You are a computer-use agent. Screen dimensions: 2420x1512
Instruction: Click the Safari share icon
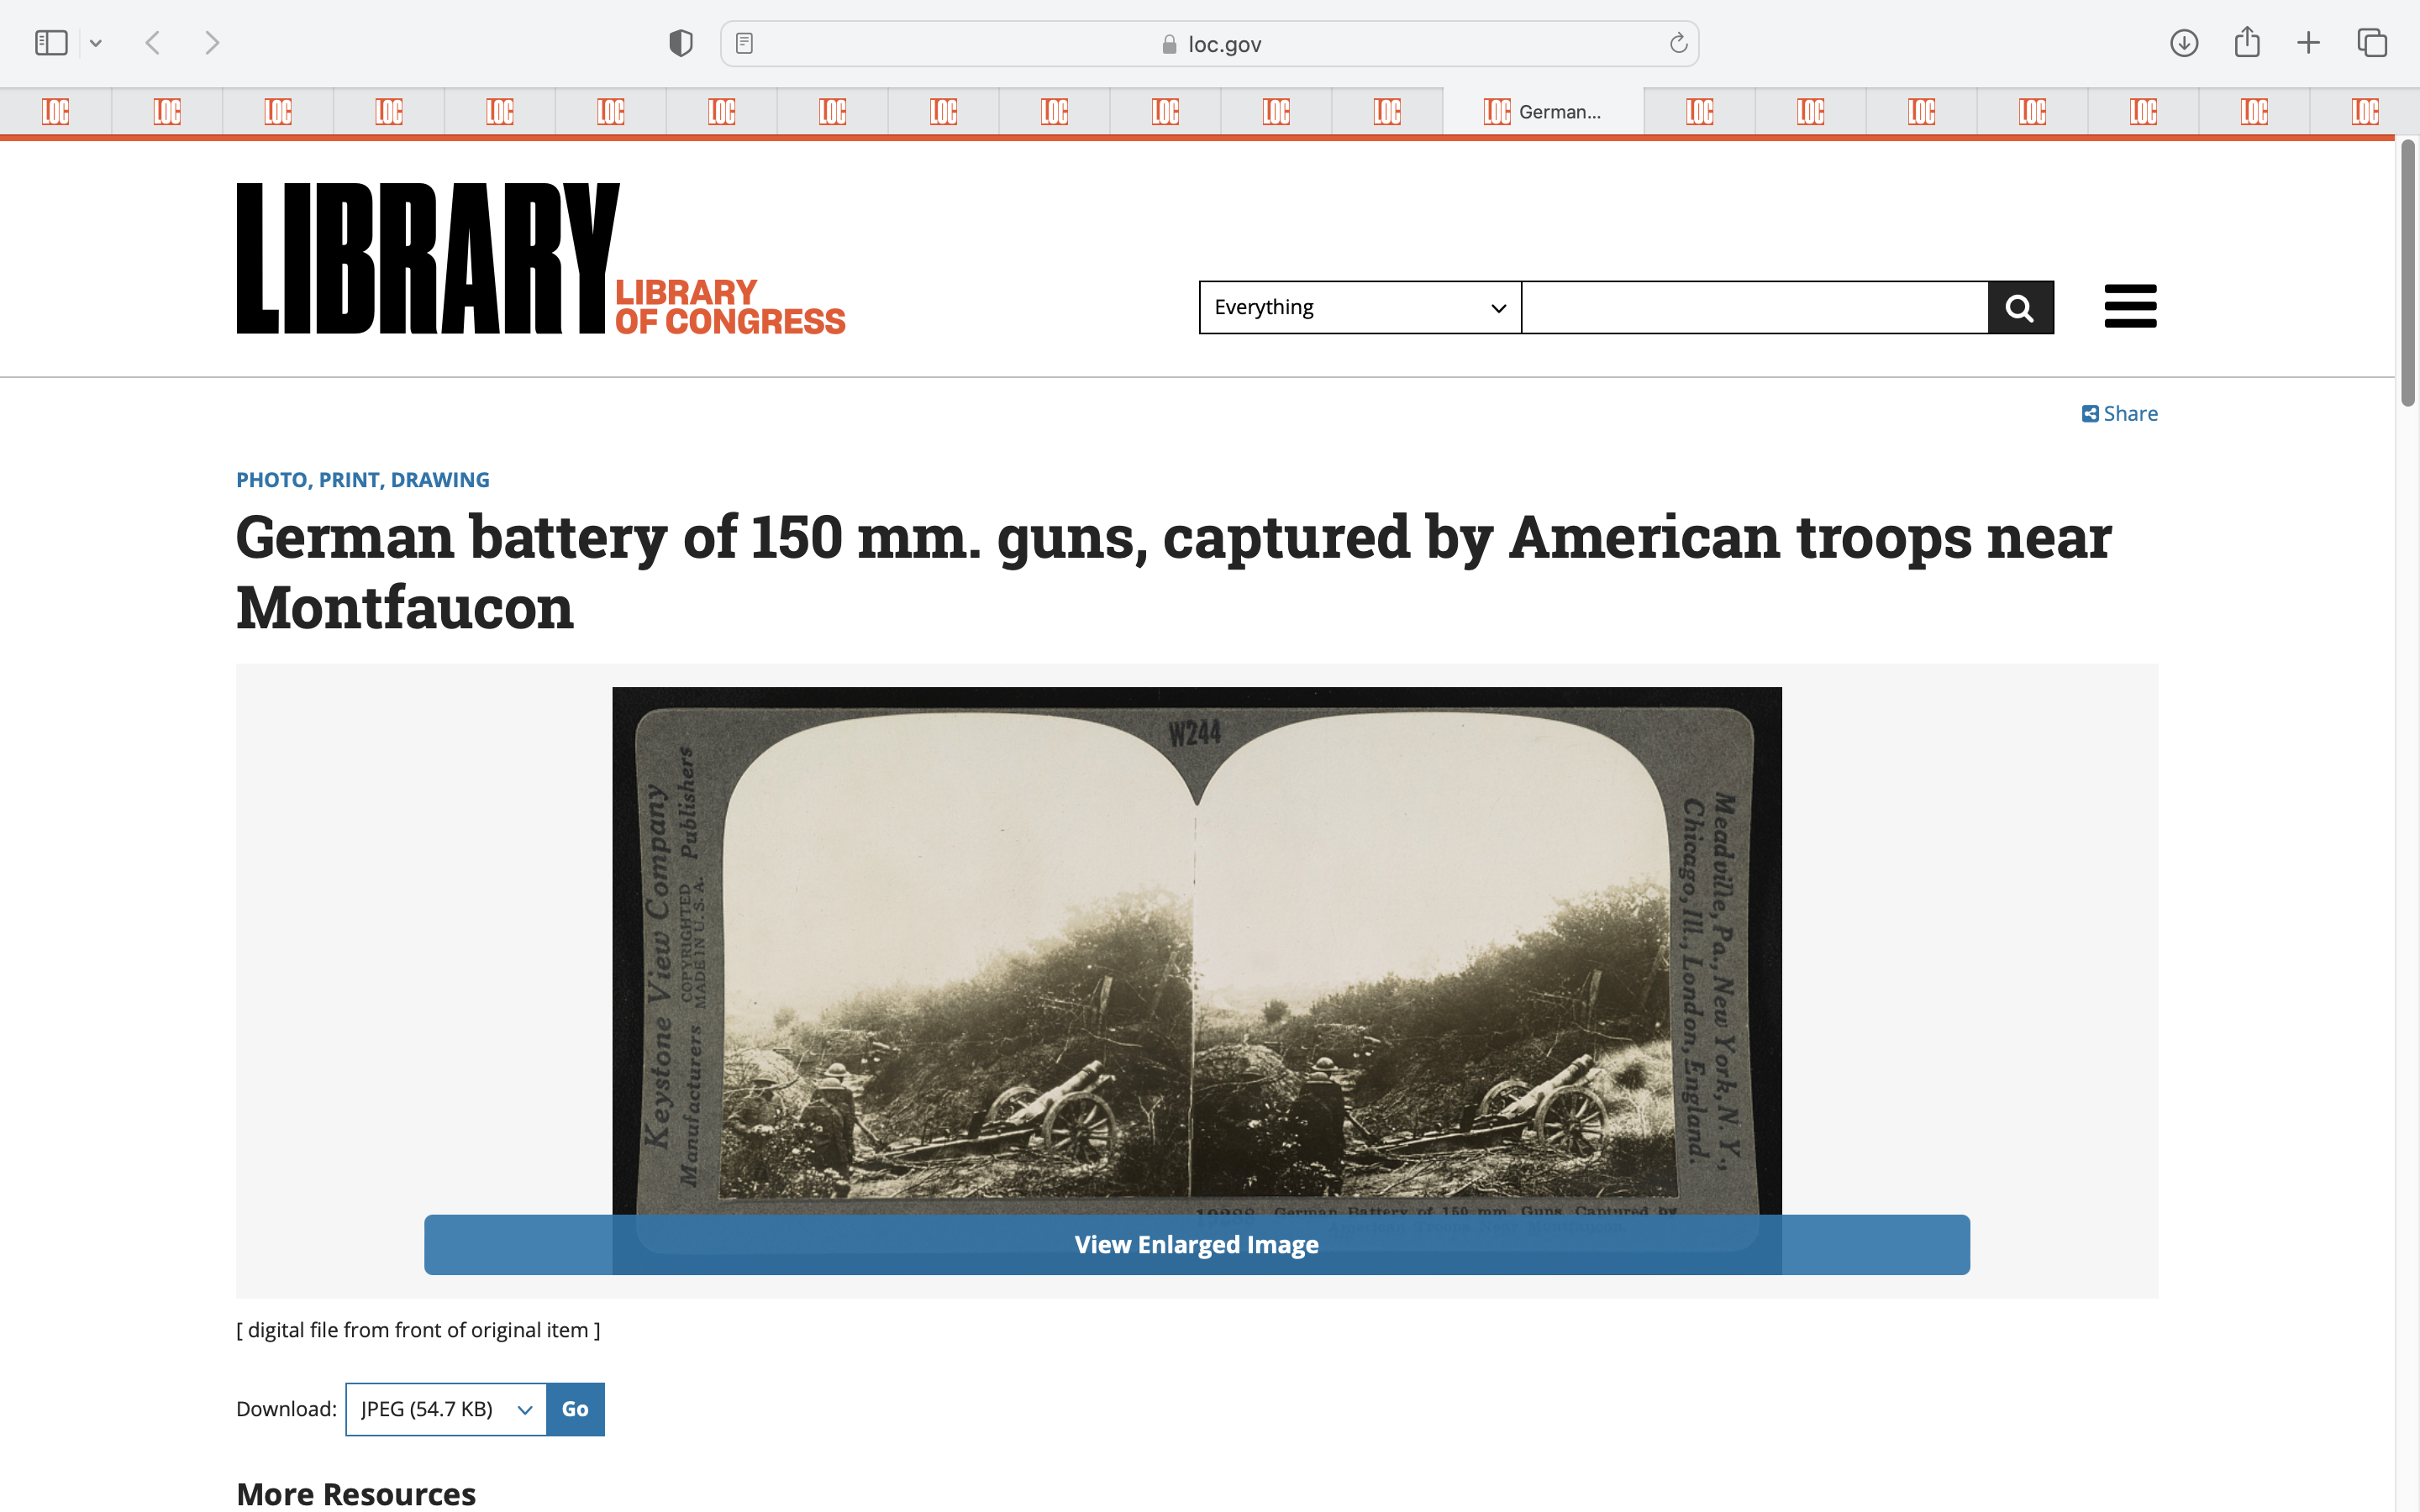pos(2246,43)
